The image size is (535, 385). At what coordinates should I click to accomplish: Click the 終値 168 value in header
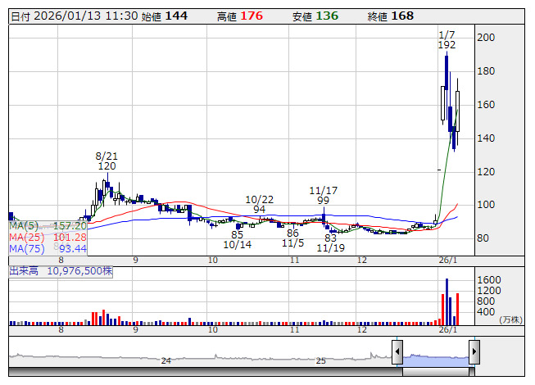tap(401, 16)
